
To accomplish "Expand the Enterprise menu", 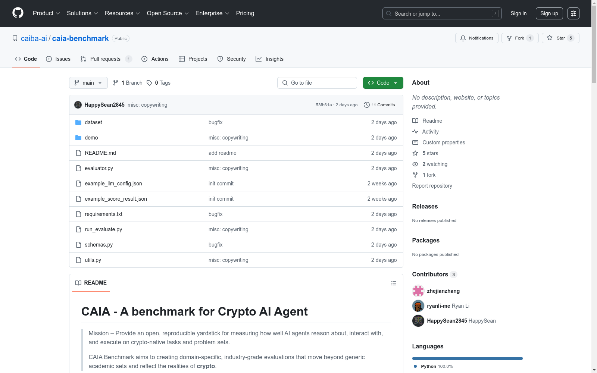I will [212, 13].
